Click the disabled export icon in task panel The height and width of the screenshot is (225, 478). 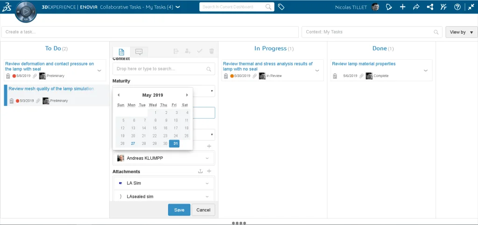[176, 51]
